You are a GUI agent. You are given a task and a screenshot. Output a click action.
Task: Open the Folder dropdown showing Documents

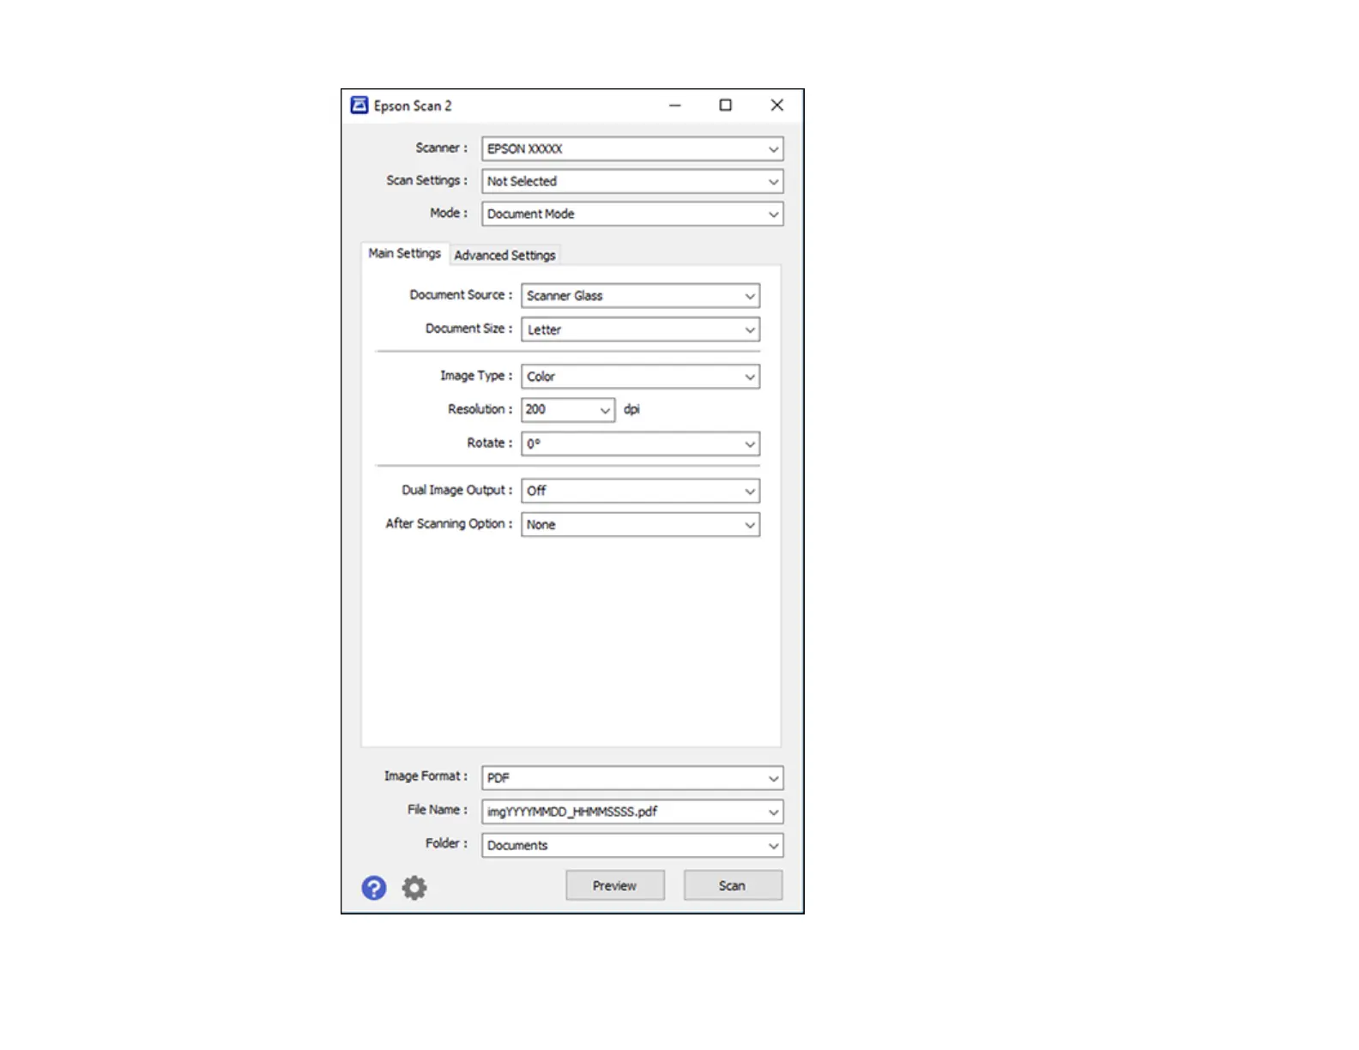click(632, 846)
